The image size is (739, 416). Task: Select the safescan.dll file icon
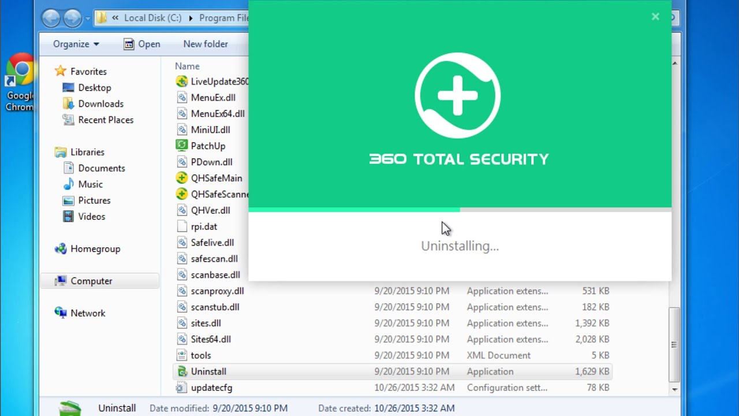182,259
